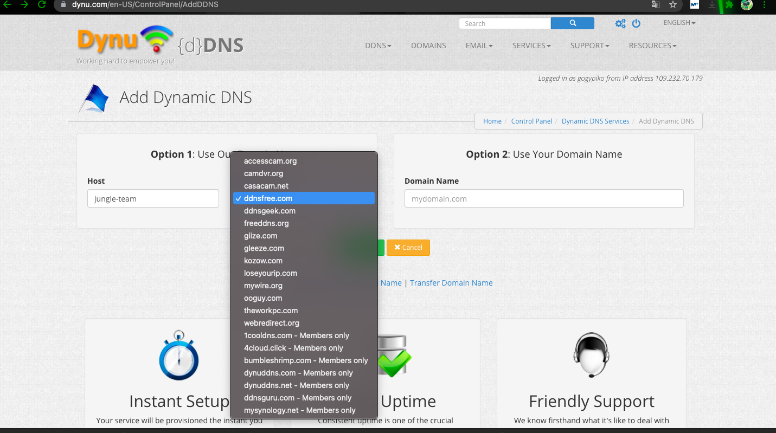Choose kozow.com in the dropdown list
Screen dimensions: 776x433
click(263, 261)
